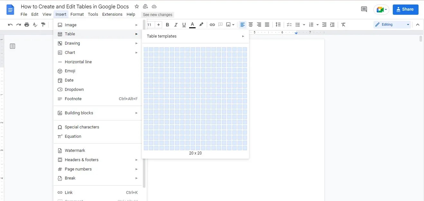The image size is (424, 201).
Task: Open the Editing mode dropdown
Action: tap(392, 24)
